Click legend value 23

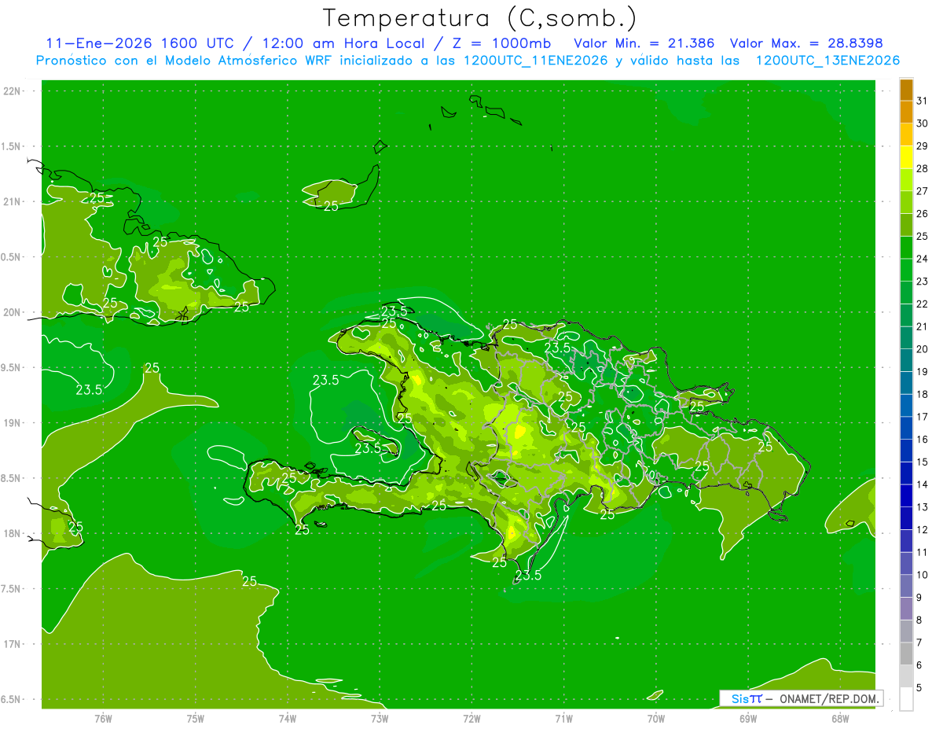(922, 282)
